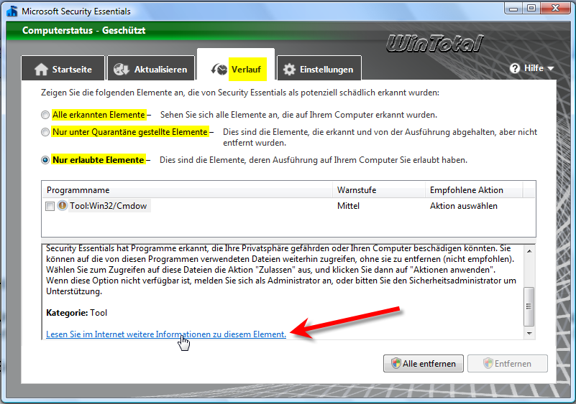Sort by the Warnstufe column header
The width and height of the screenshot is (576, 404).
[379, 190]
